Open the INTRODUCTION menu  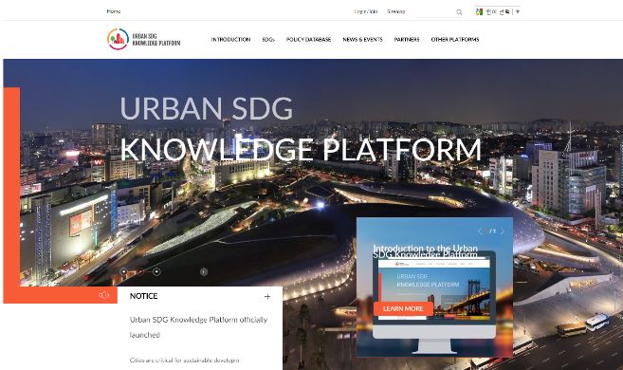pos(230,39)
